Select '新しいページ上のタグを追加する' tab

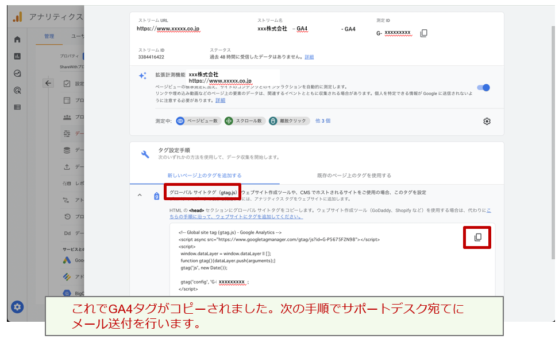click(204, 175)
